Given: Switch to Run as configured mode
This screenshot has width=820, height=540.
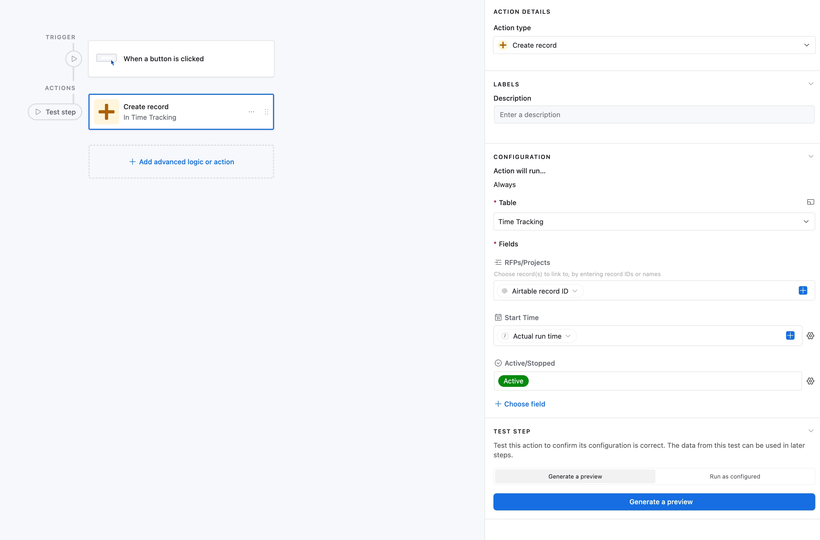Looking at the screenshot, I should (x=735, y=476).
